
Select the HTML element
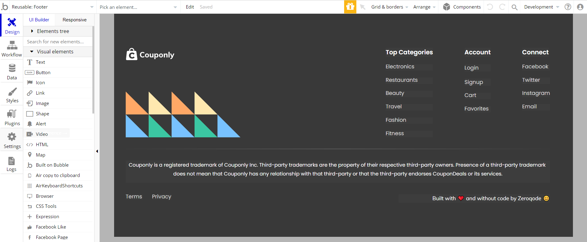(58, 144)
